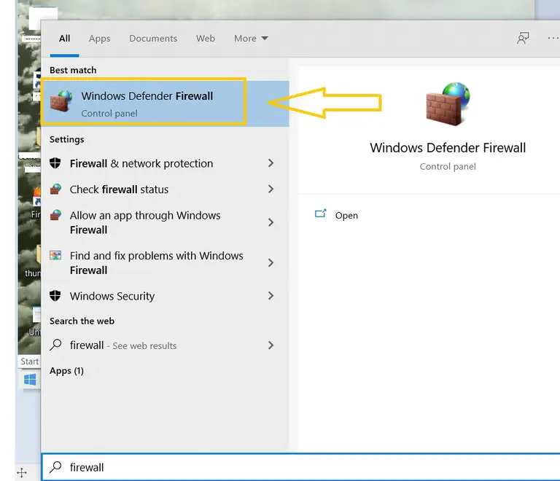Open Firewall & network protection setting

[165, 163]
